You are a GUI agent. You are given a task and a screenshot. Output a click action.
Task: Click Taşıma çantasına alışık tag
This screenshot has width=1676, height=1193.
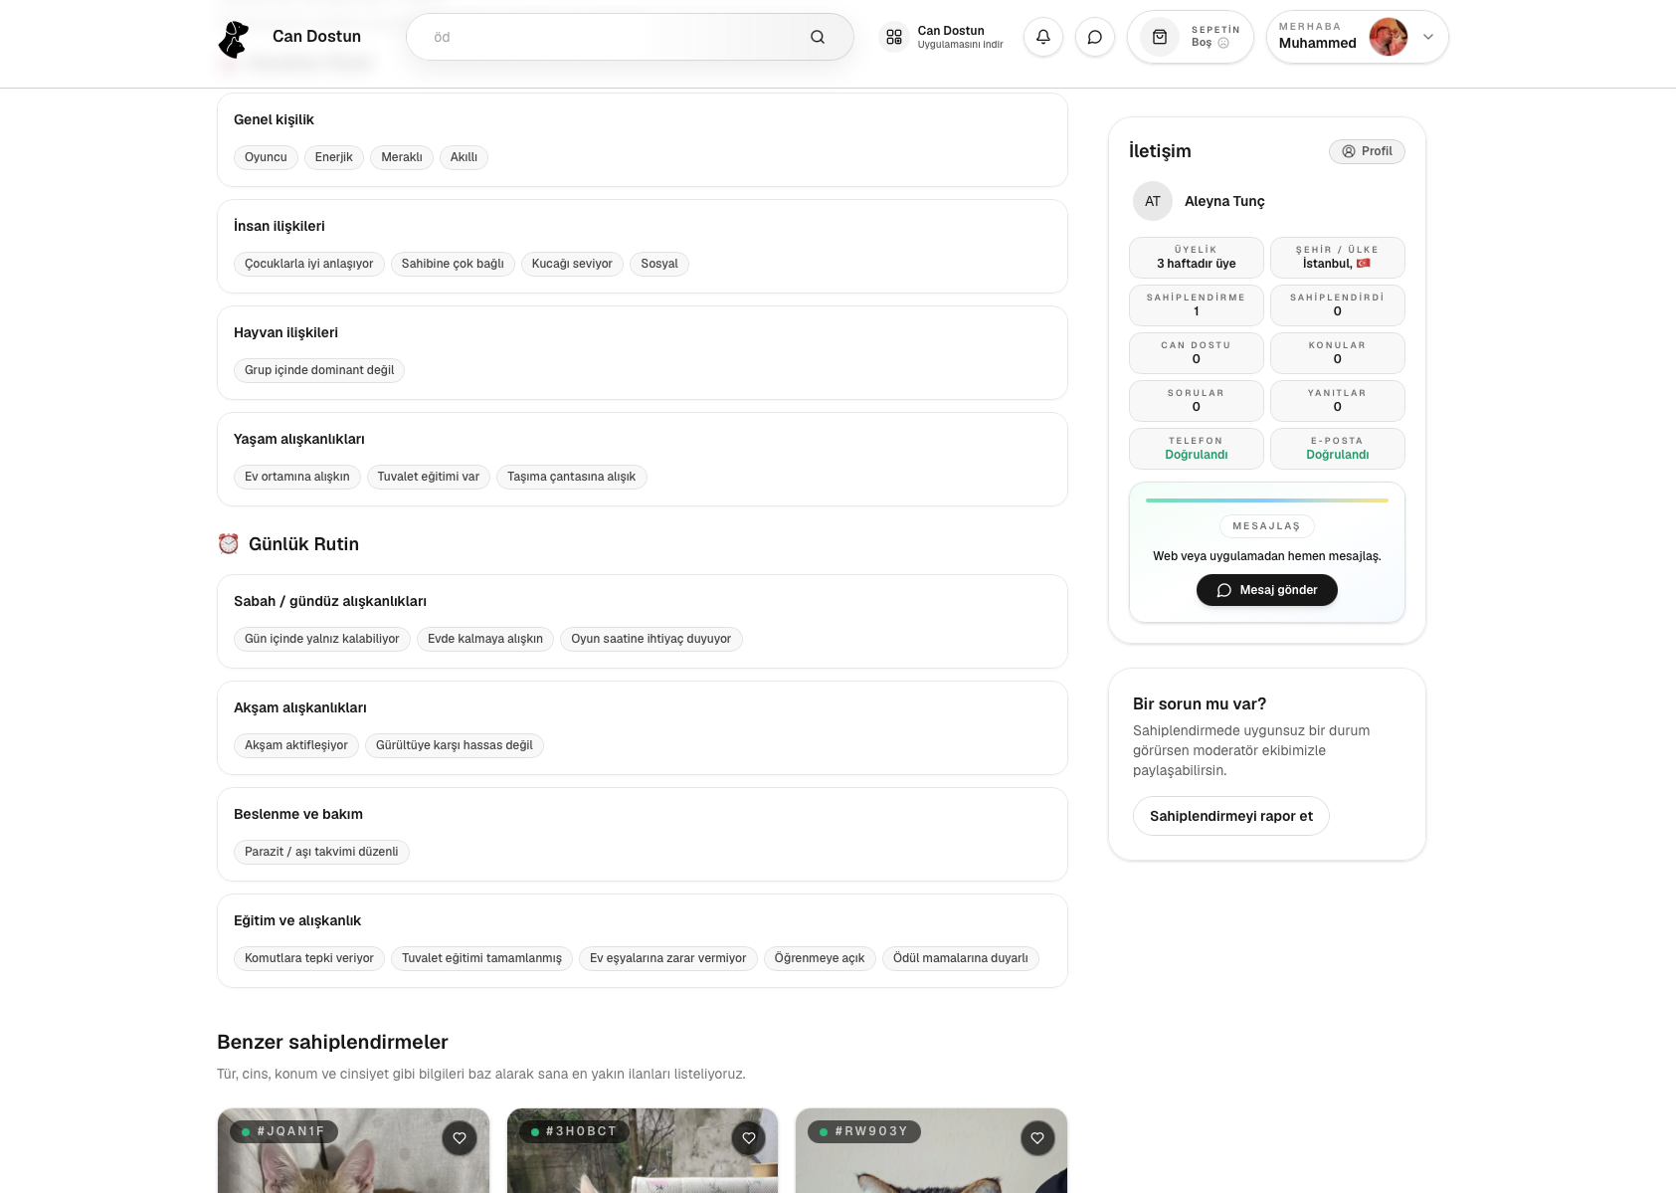point(572,477)
